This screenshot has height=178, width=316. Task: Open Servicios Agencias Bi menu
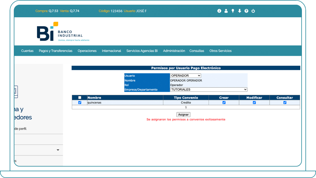pyautogui.click(x=142, y=51)
